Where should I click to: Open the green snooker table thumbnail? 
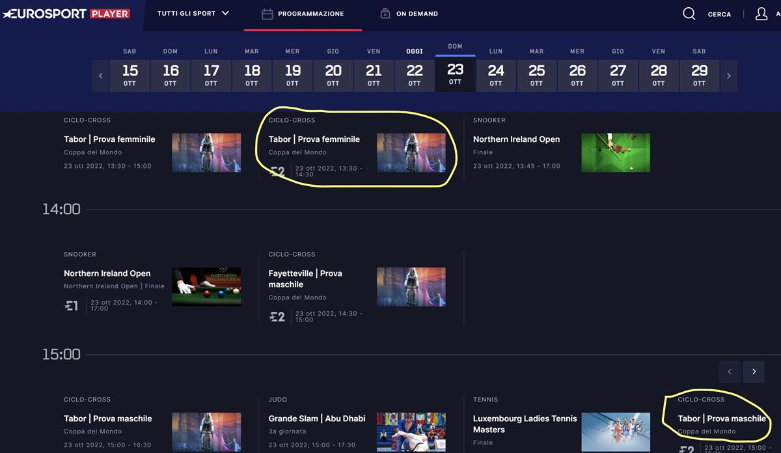pos(616,152)
